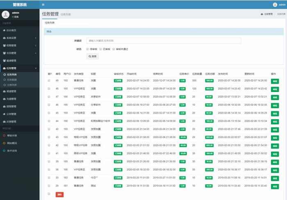
Task: Select the 任务列表 tab above the filter
Action: (50, 23)
